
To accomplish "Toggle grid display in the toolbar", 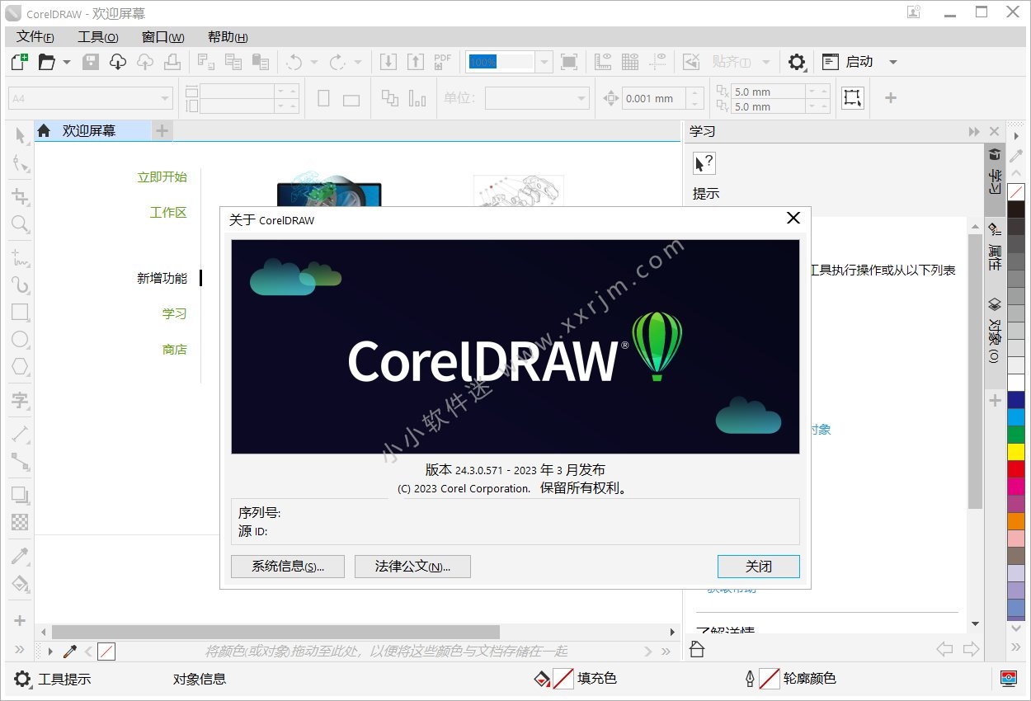I will click(x=630, y=62).
